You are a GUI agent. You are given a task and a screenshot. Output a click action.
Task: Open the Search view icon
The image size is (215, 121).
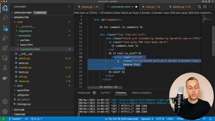point(5,18)
